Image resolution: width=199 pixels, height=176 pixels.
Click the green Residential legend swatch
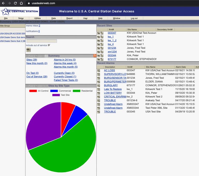(76, 91)
